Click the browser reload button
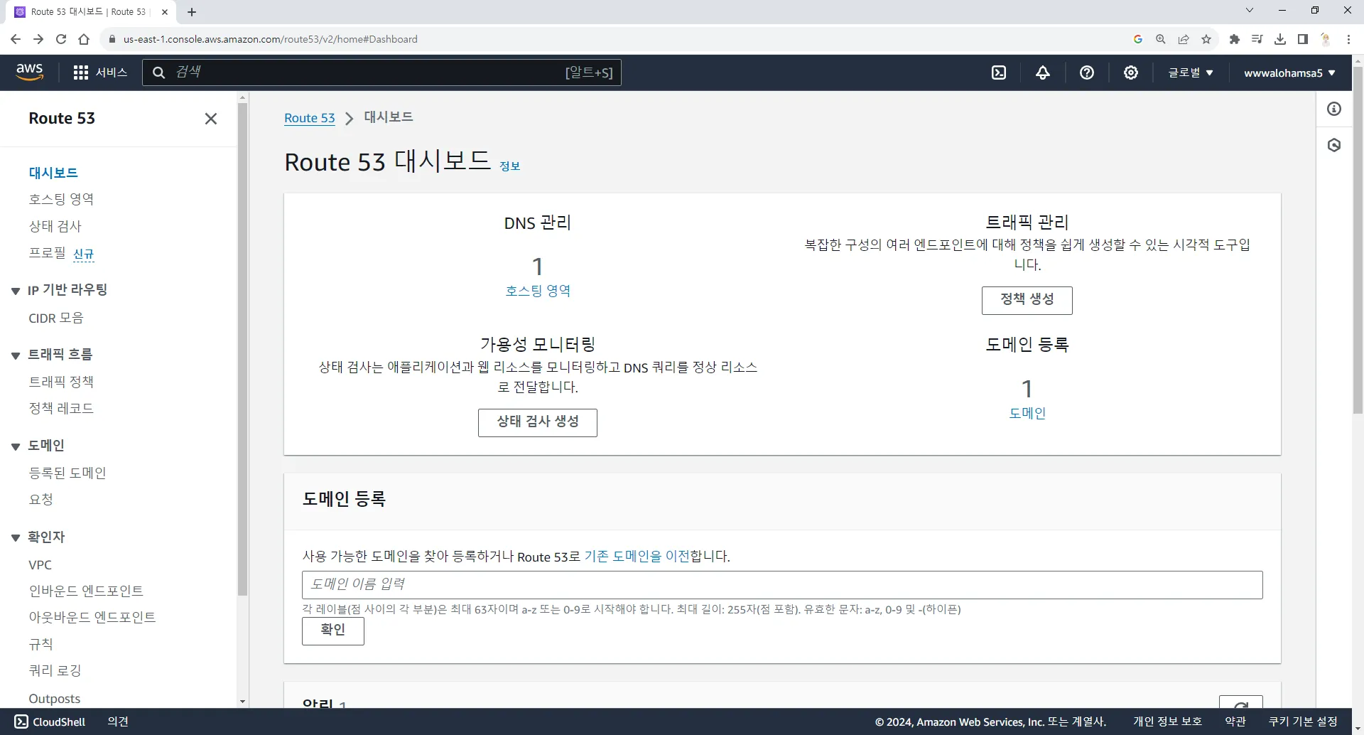The height and width of the screenshot is (735, 1364). click(61, 39)
